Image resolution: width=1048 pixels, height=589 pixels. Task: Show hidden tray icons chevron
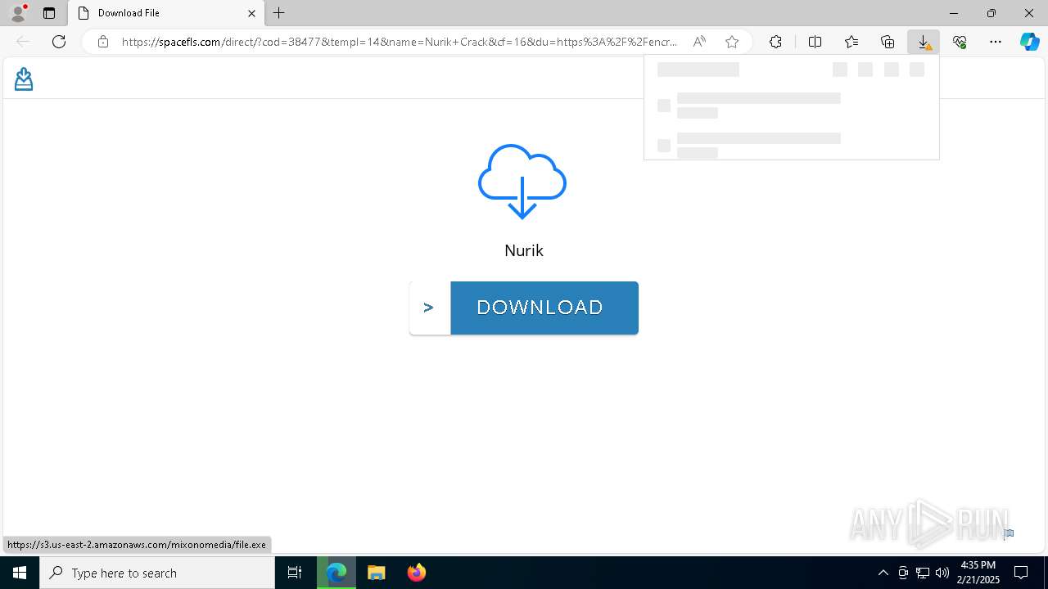(x=883, y=573)
